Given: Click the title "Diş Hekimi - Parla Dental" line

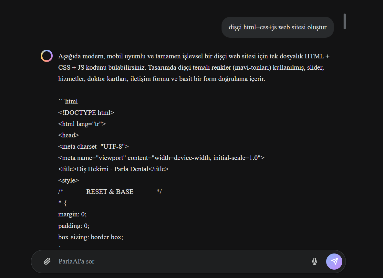Looking at the screenshot, I should click(113, 169).
